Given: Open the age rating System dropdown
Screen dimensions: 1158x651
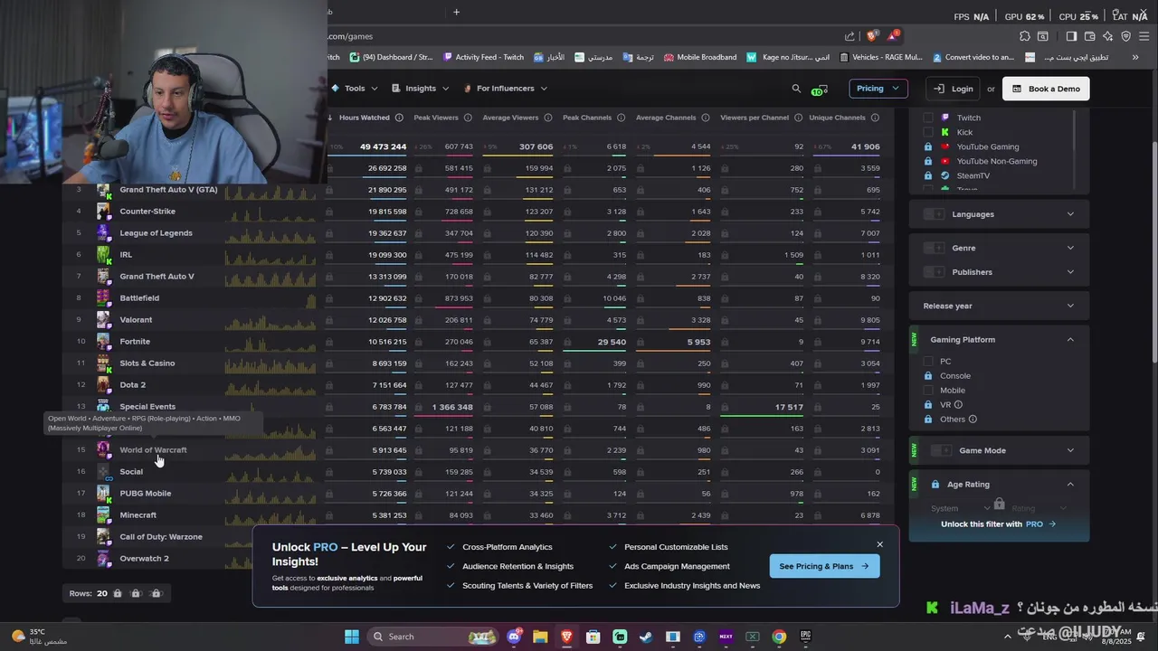Looking at the screenshot, I should pos(962,508).
